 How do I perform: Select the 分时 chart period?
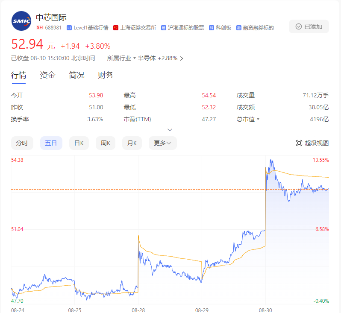coord(22,143)
